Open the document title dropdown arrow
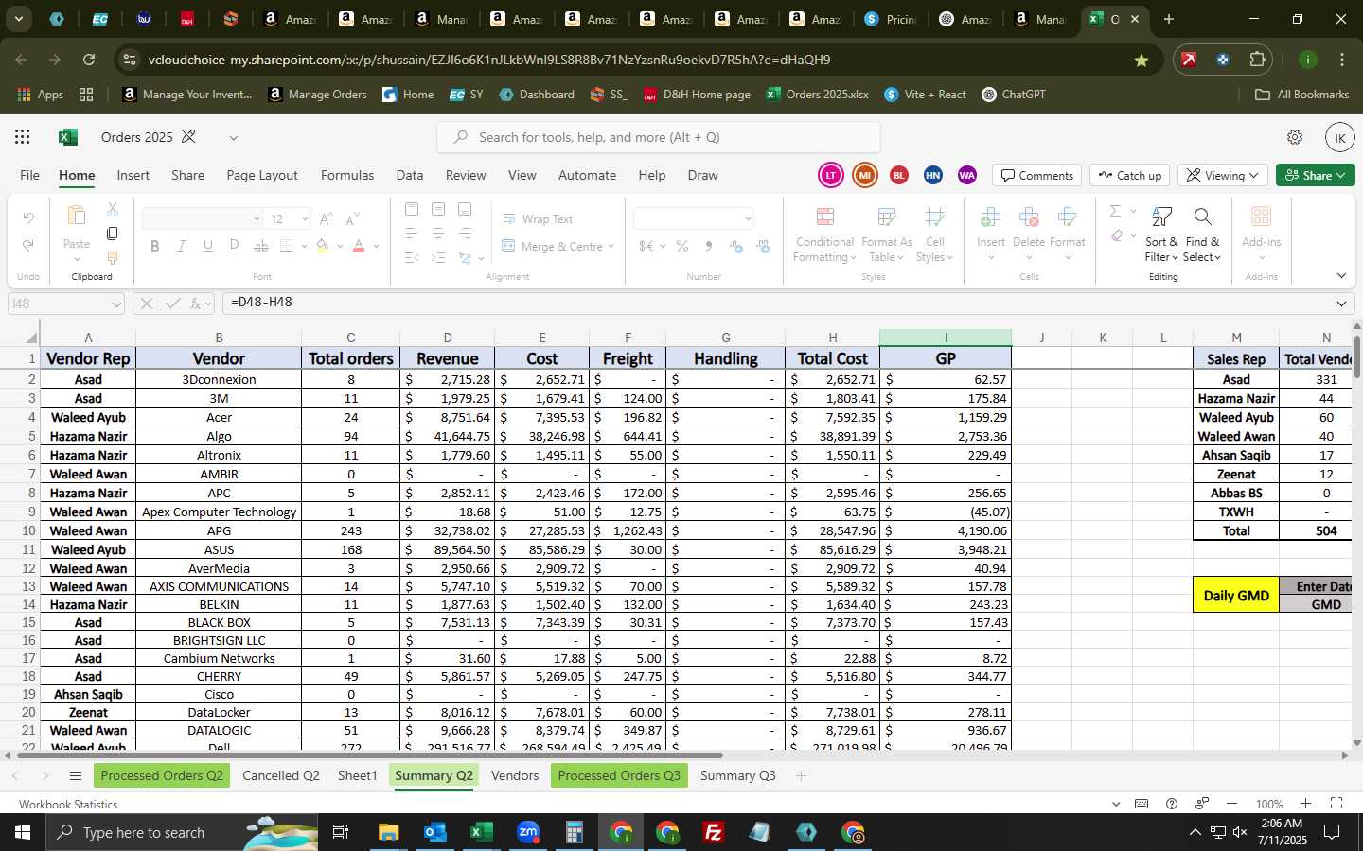Image resolution: width=1363 pixels, height=851 pixels. click(233, 137)
